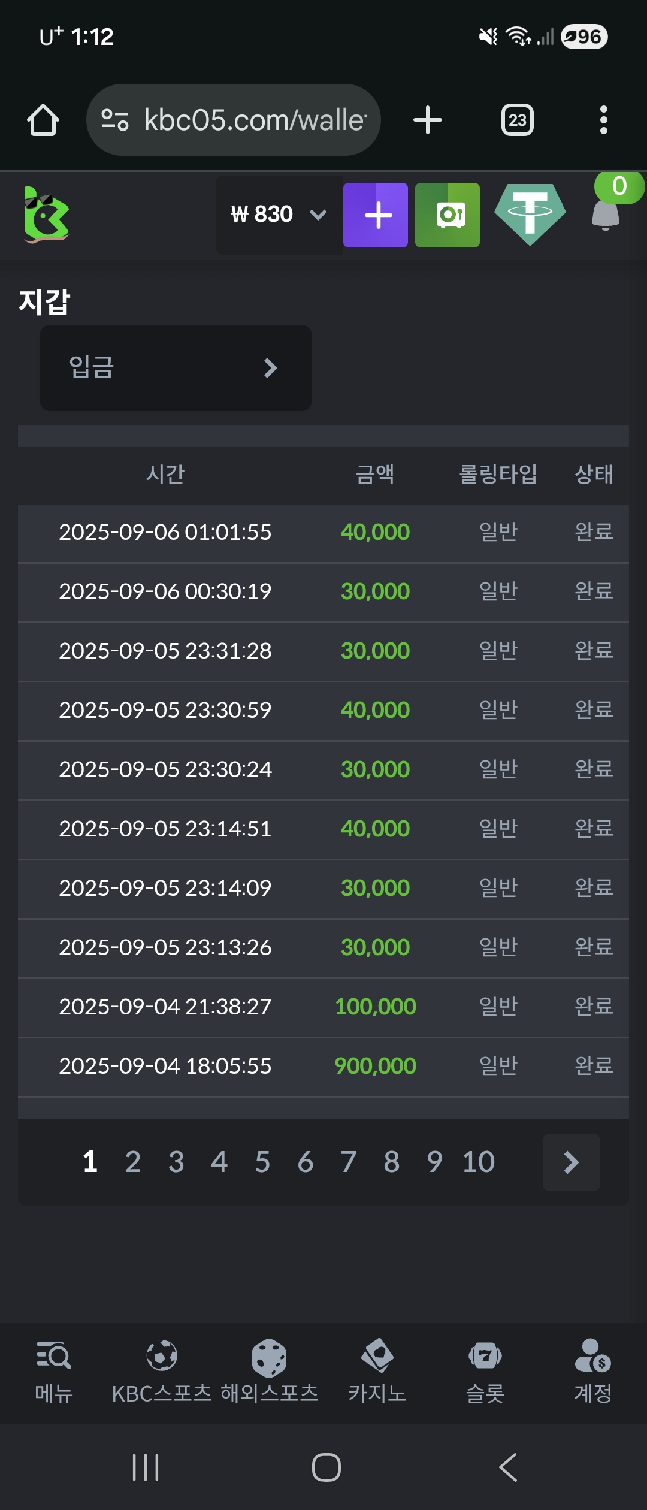647x1510 pixels.
Task: Go to page 2 of deposits
Action: pos(133,1162)
